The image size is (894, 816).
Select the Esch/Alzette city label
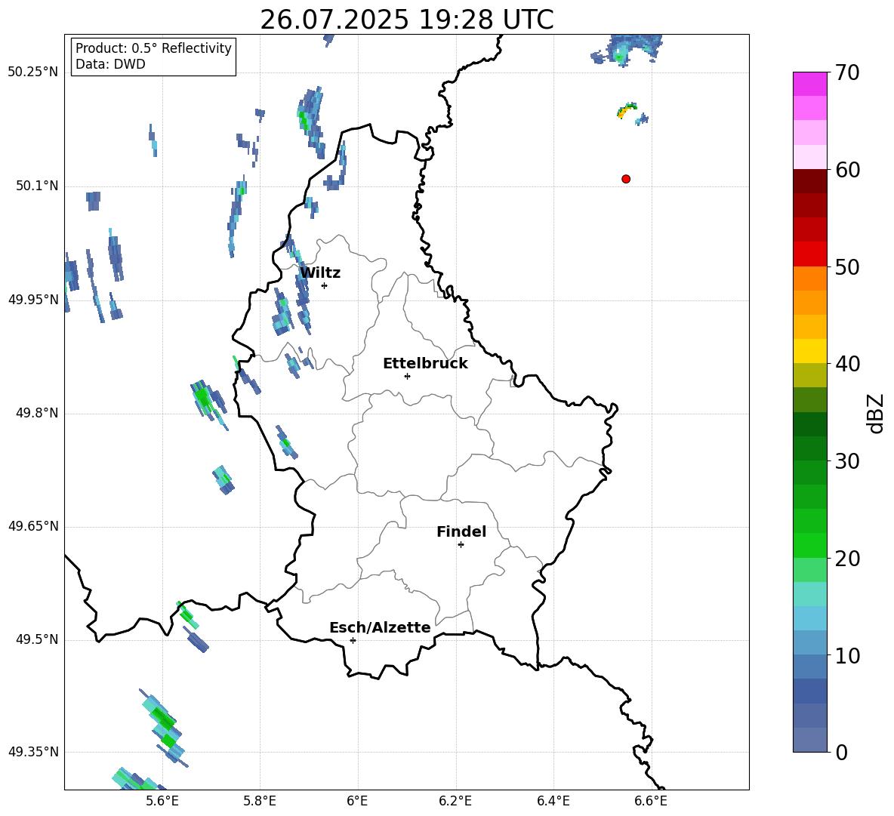[380, 628]
